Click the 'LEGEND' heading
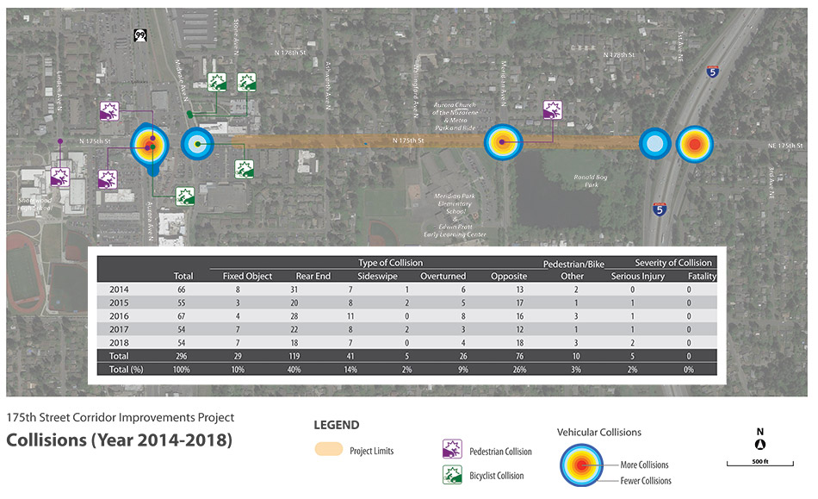Screen dimensions: 818x499 (x=337, y=426)
